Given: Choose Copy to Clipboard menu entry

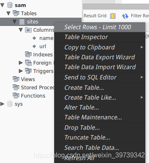Looking at the screenshot, I should (100, 47).
